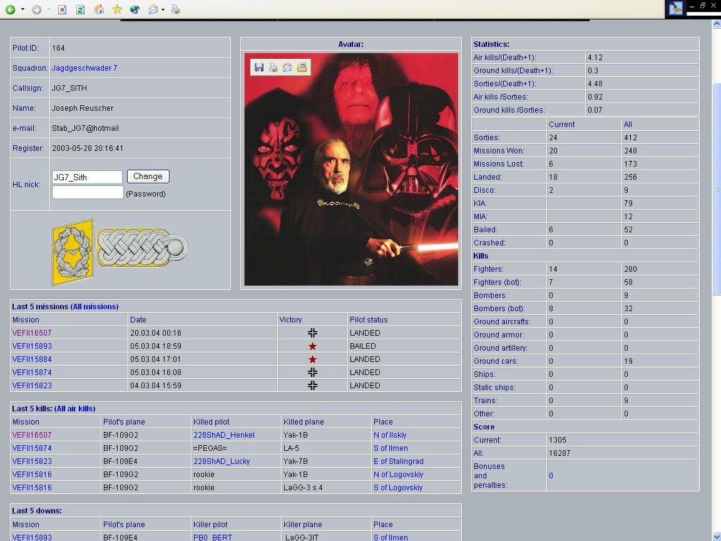Viewport: 721px width, 541px height.
Task: Email the avatar image via envelope icon
Action: click(x=287, y=68)
